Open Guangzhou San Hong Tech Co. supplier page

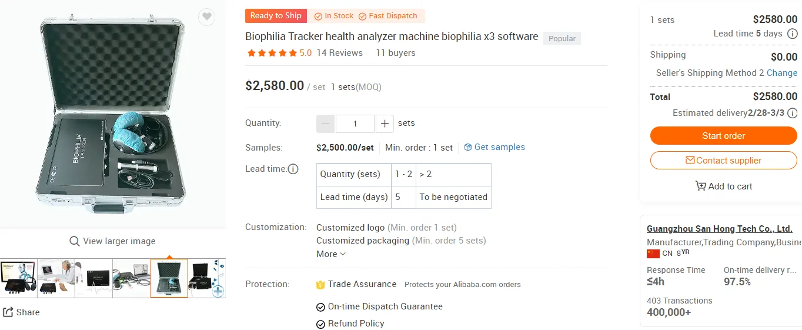click(x=719, y=229)
